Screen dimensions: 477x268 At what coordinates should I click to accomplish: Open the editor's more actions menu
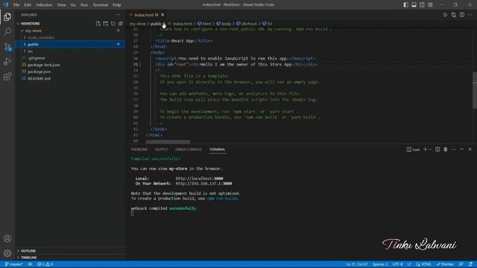click(x=470, y=15)
